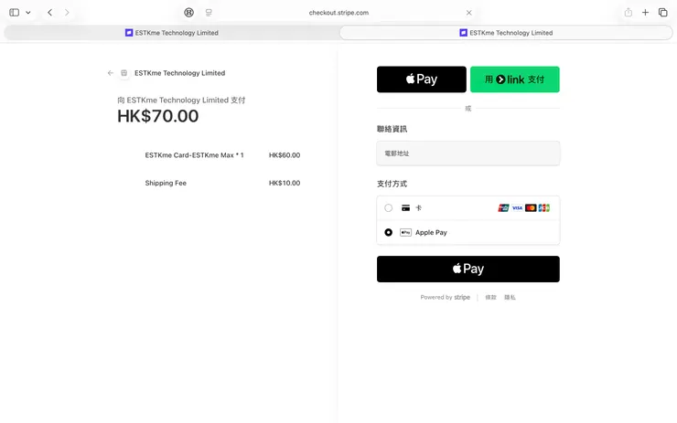Viewport: 677px width, 423px height.
Task: Stop loading with the address bar X
Action: click(x=469, y=13)
